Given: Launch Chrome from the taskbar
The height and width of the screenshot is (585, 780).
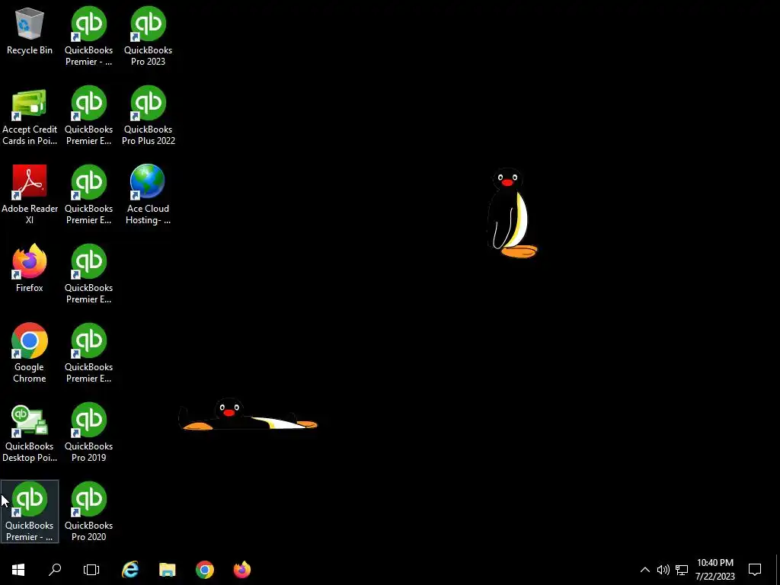Looking at the screenshot, I should pos(204,570).
